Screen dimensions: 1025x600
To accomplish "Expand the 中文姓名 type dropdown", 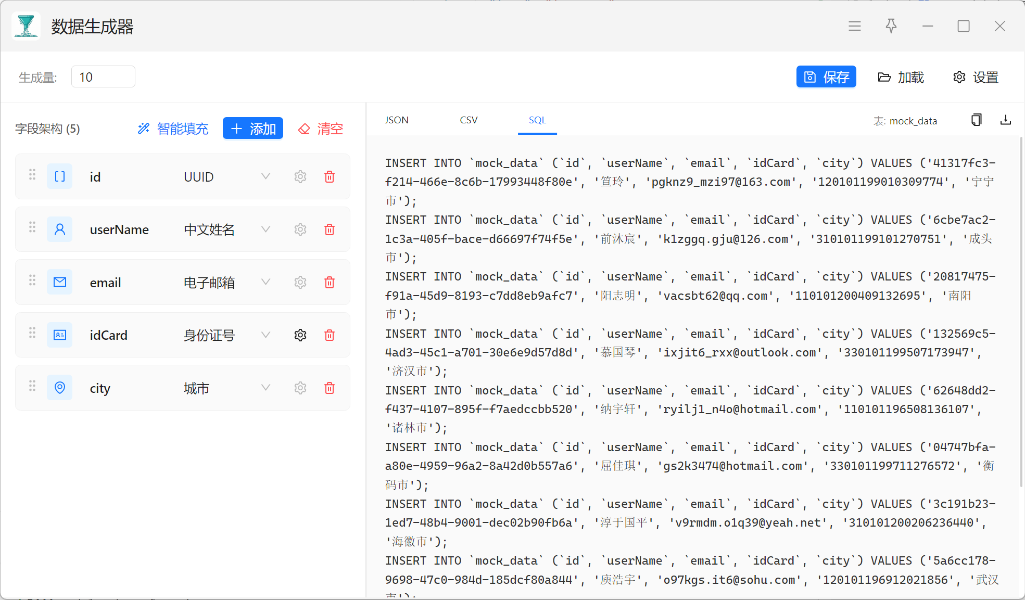I will 265,229.
